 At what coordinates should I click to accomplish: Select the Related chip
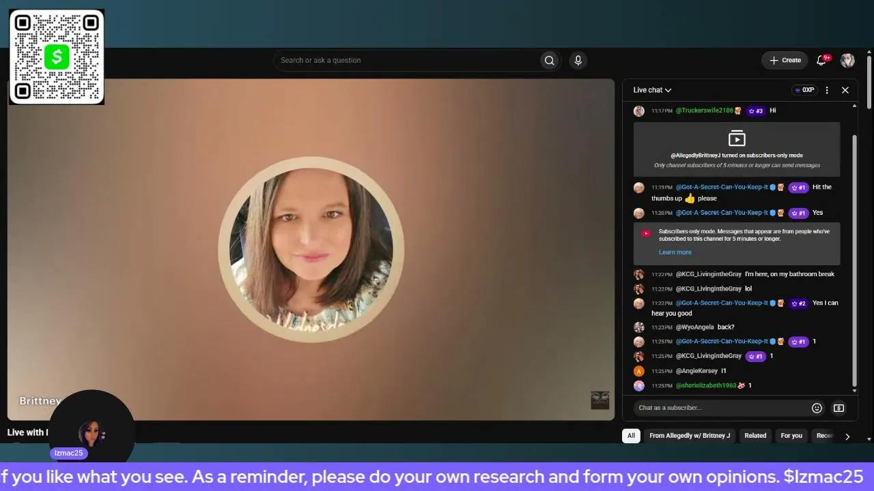[755, 436]
